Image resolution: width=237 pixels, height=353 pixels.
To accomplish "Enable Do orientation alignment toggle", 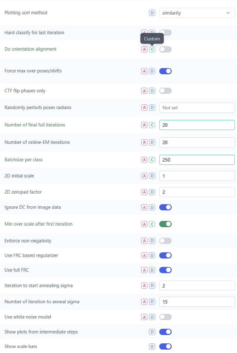I will click(x=165, y=49).
